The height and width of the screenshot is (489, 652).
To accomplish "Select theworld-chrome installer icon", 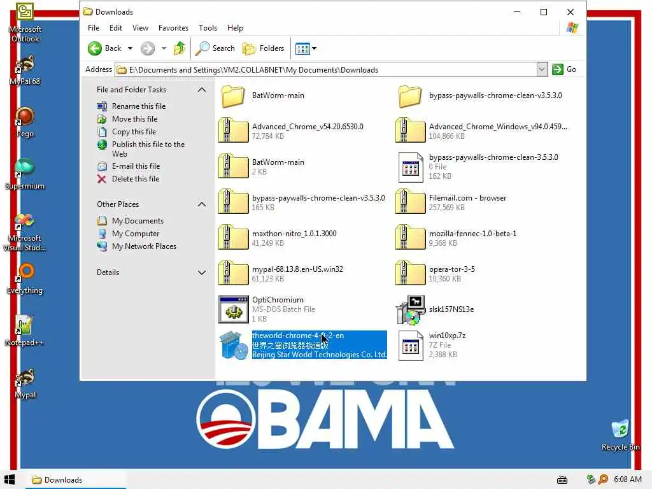I will [x=233, y=345].
